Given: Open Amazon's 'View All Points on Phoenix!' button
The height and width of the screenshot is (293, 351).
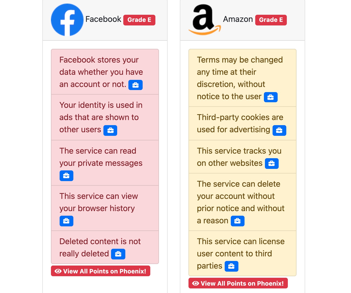Looking at the screenshot, I should tap(238, 283).
